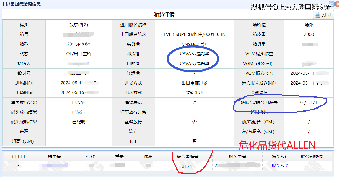Click the CNSHA/上海 loading port cell
The height and width of the screenshot is (177, 339).
[195, 44]
